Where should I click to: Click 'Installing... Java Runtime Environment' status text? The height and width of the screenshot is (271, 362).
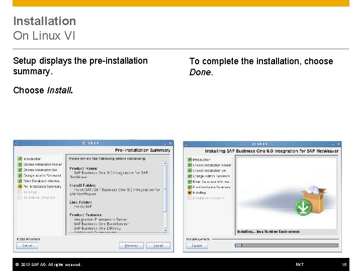pyautogui.click(x=268, y=231)
